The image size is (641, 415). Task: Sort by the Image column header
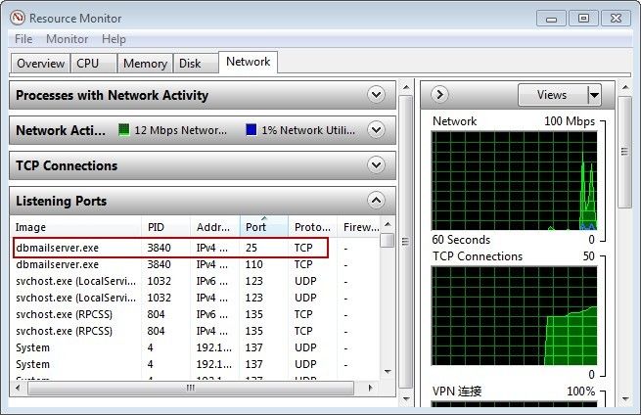75,227
